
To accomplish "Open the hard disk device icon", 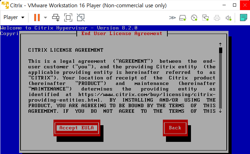I will click(x=183, y=18).
